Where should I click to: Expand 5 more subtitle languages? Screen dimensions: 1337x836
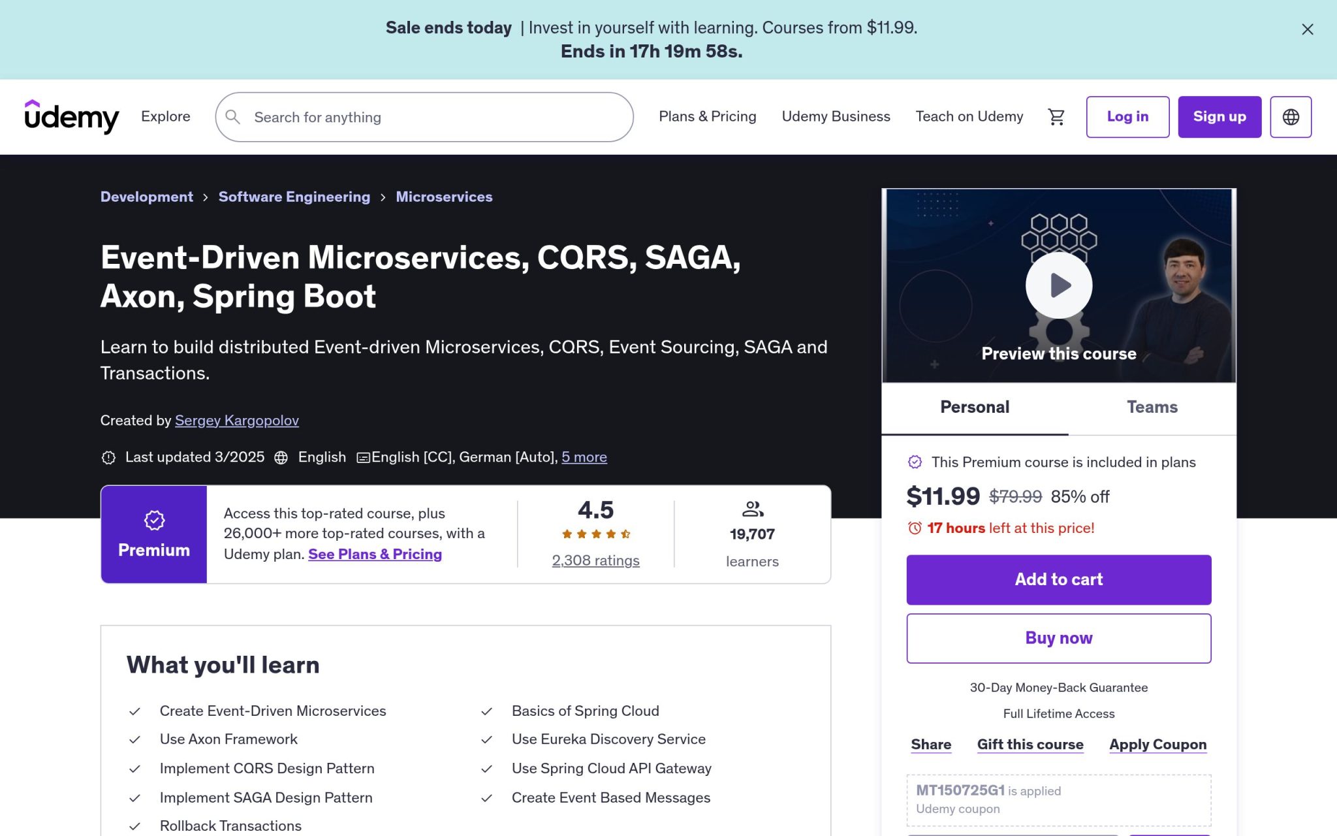click(584, 457)
